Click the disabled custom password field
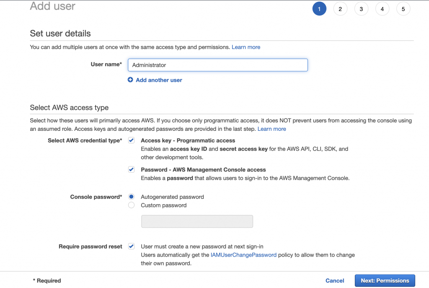 [x=197, y=221]
